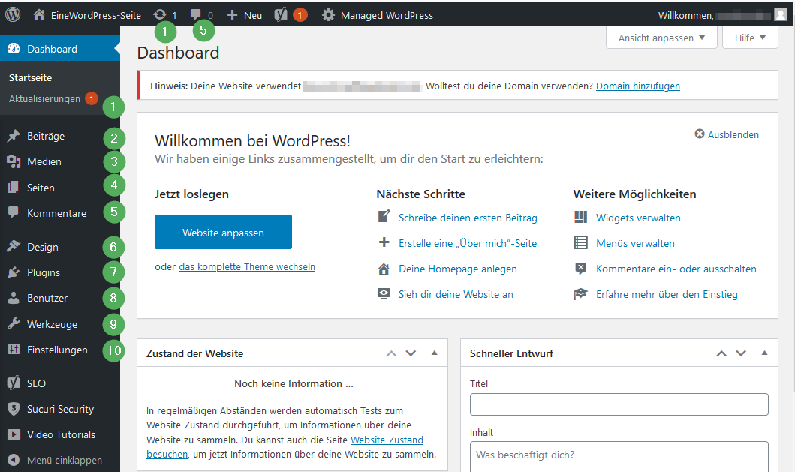Click the Video Tutorials play icon
The height and width of the screenshot is (472, 795).
[14, 434]
